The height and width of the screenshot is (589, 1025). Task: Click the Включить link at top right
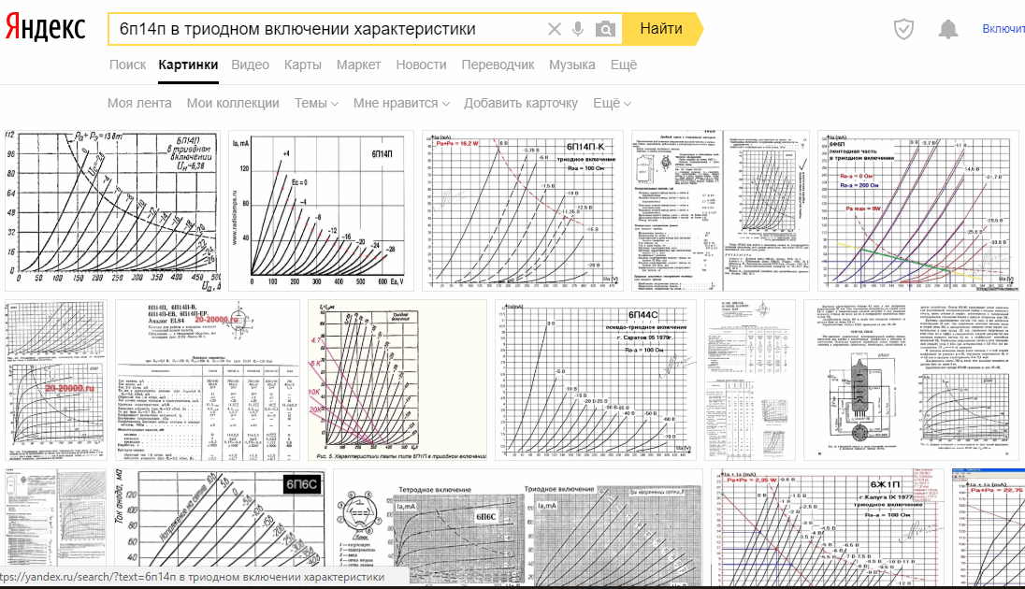point(1003,29)
